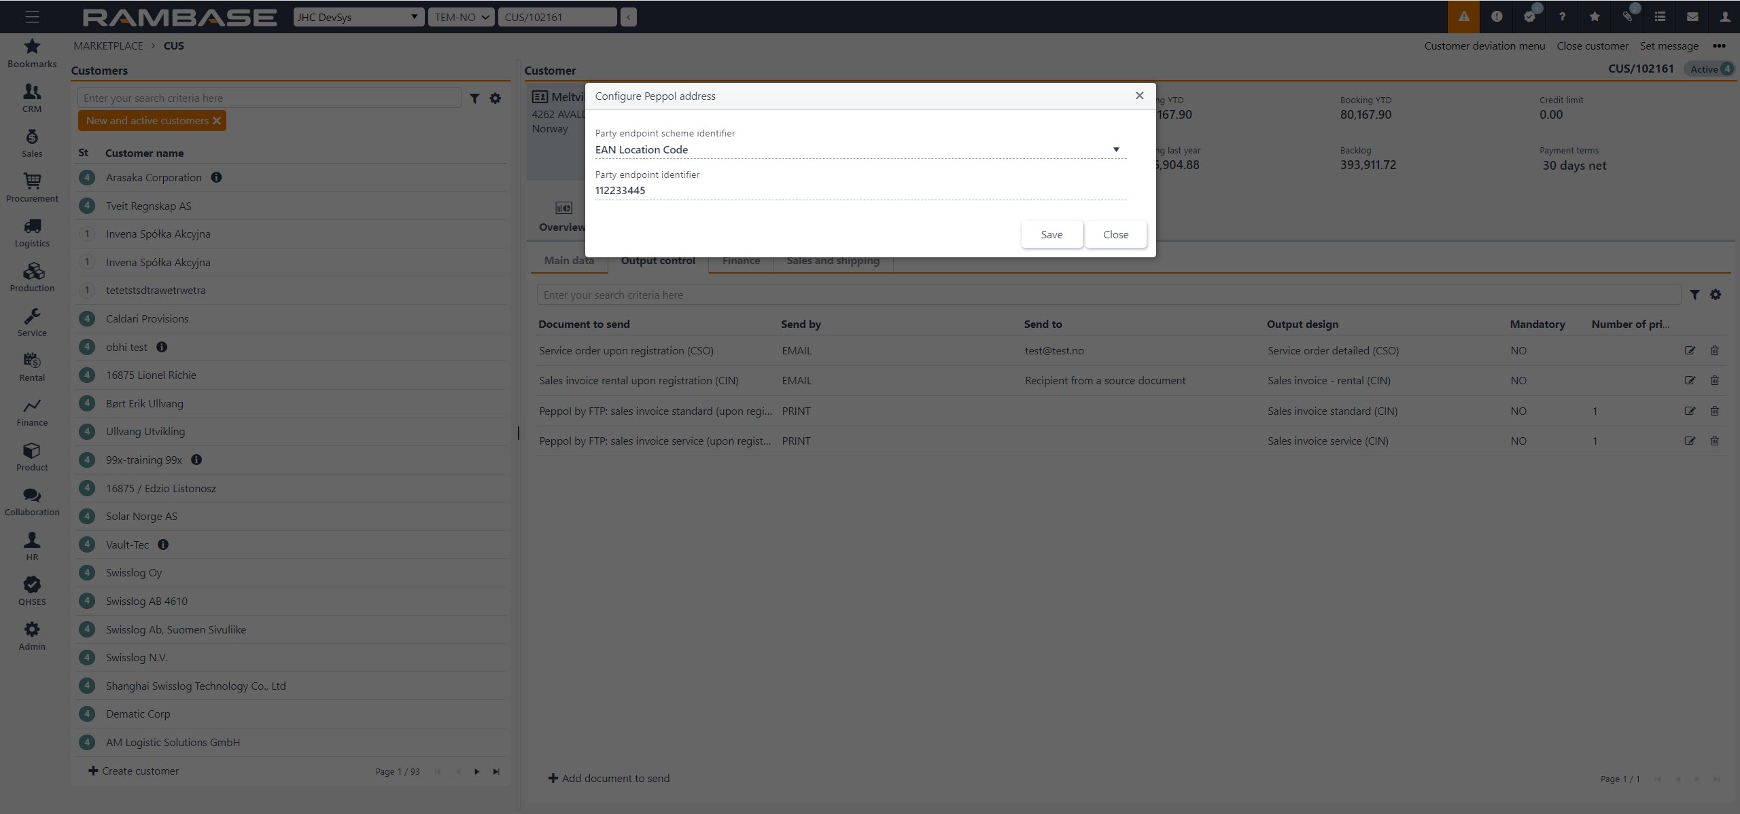
Task: Click the warning triangle alert icon
Action: click(x=1463, y=17)
